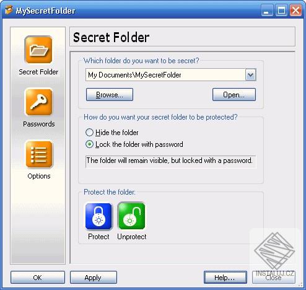
Task: Minimize the MySecretFolder window
Action: pos(267,11)
